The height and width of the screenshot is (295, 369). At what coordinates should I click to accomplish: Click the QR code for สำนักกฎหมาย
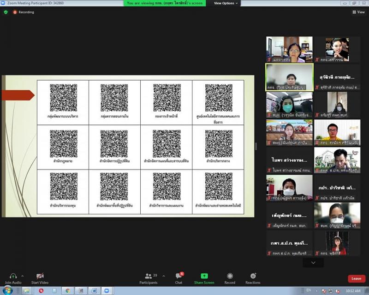click(64, 143)
